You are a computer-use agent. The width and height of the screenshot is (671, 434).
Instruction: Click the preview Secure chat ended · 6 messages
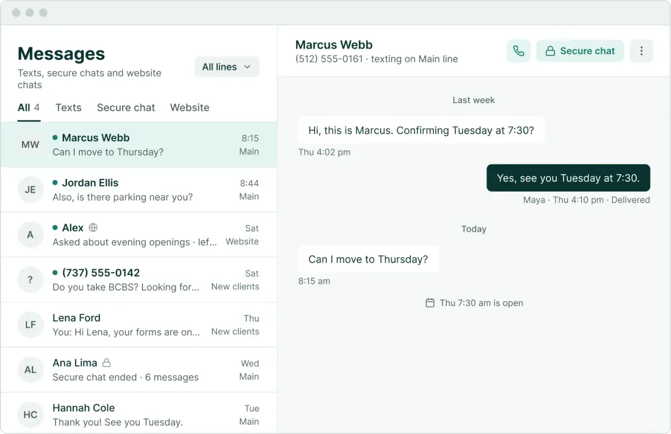[x=126, y=377]
